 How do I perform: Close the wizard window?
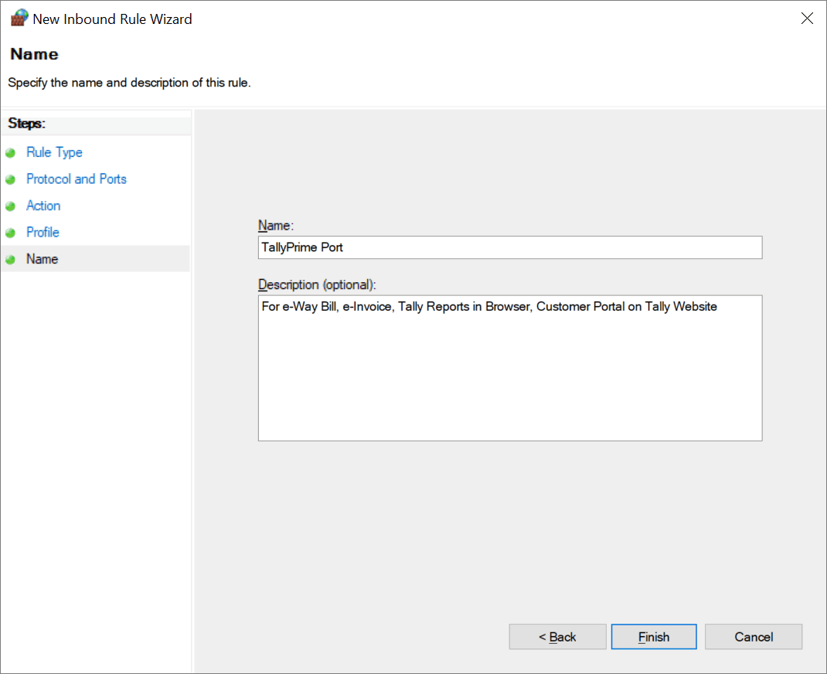point(807,19)
